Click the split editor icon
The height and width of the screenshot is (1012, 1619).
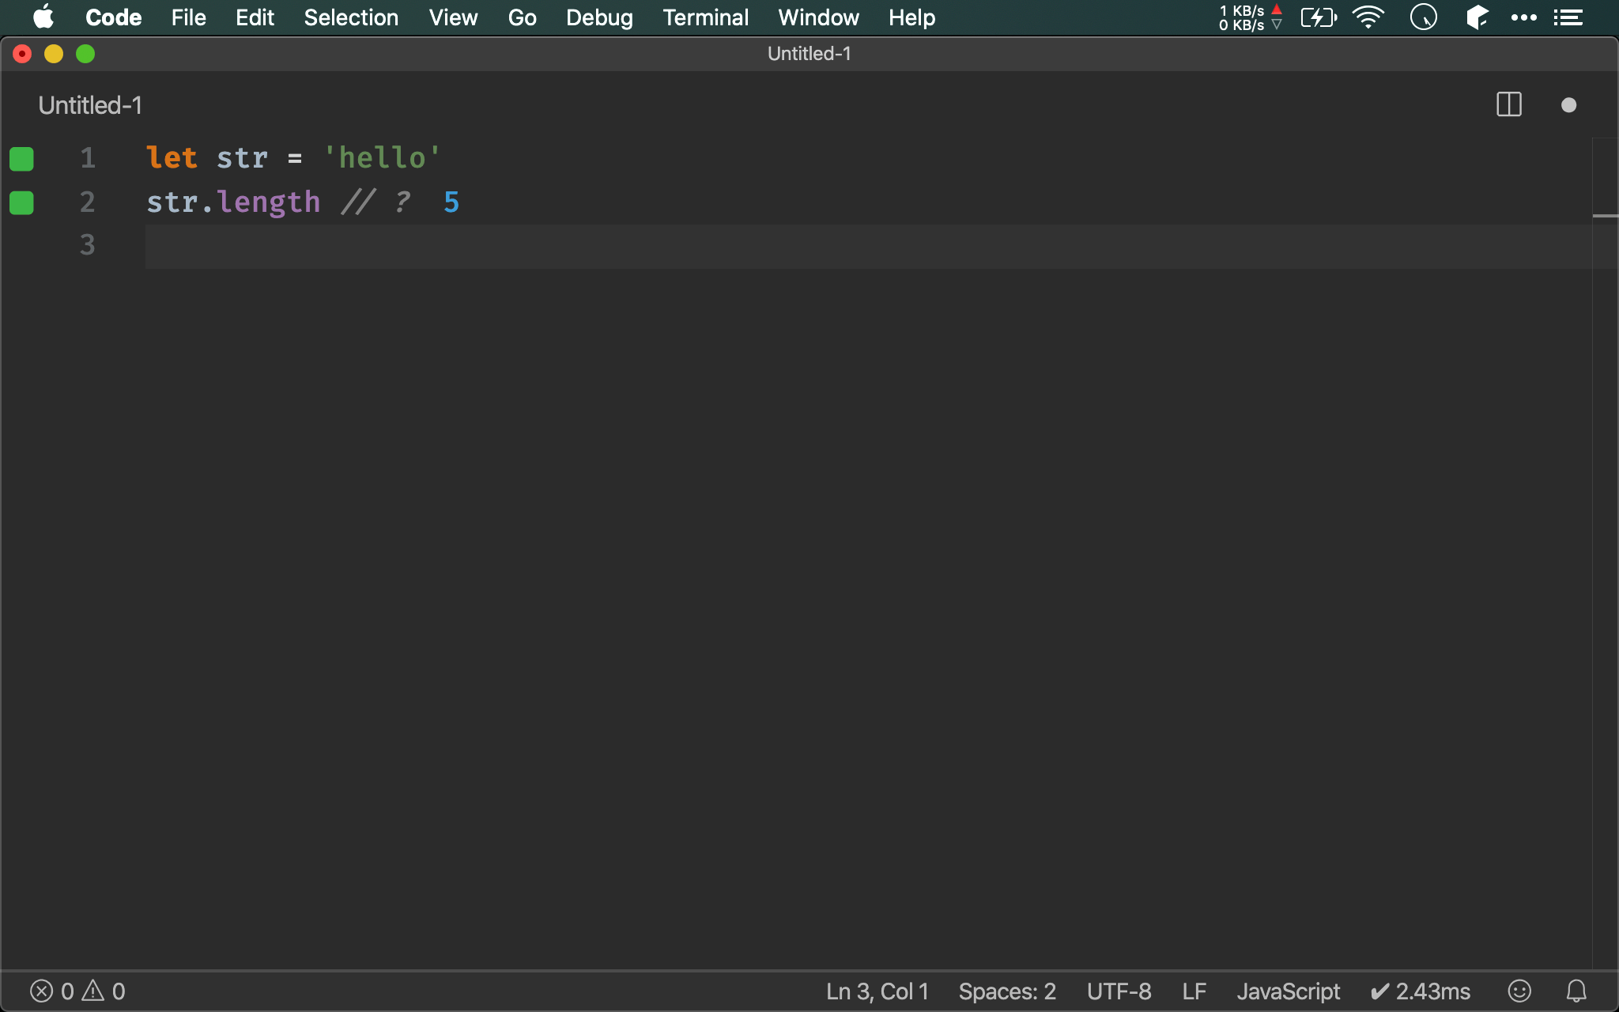(x=1508, y=104)
